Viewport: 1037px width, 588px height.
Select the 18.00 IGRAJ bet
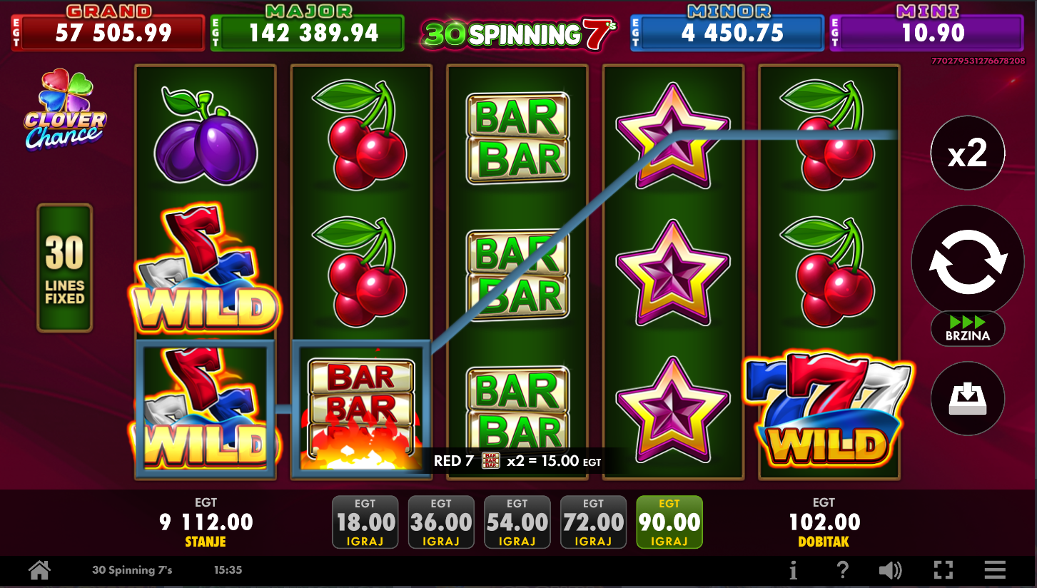click(365, 522)
